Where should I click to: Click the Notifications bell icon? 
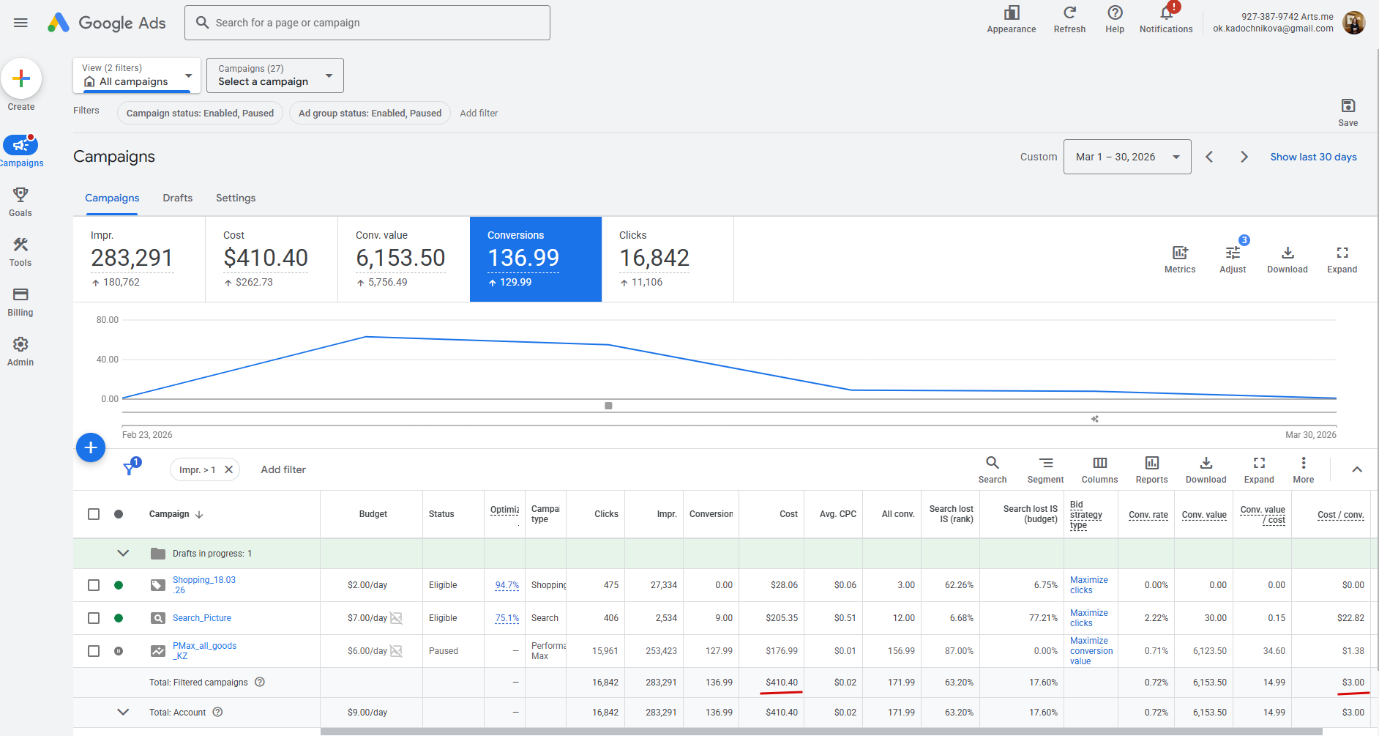coord(1166,12)
